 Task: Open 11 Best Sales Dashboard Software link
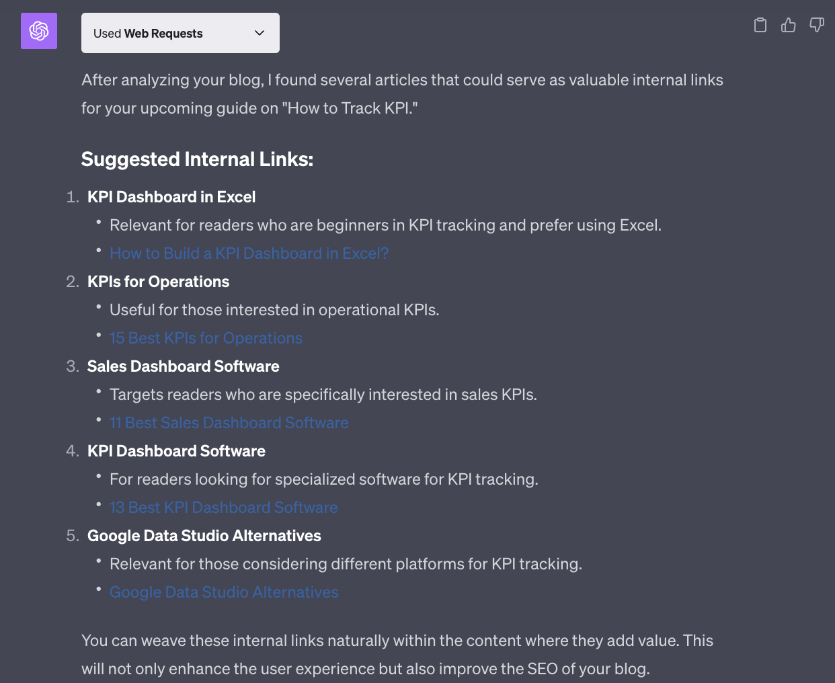click(x=229, y=423)
